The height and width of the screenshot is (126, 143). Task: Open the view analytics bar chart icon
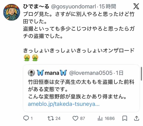click(x=100, y=118)
